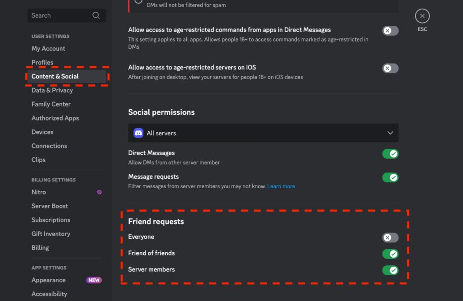Expand the All servers dropdown

(x=263, y=133)
